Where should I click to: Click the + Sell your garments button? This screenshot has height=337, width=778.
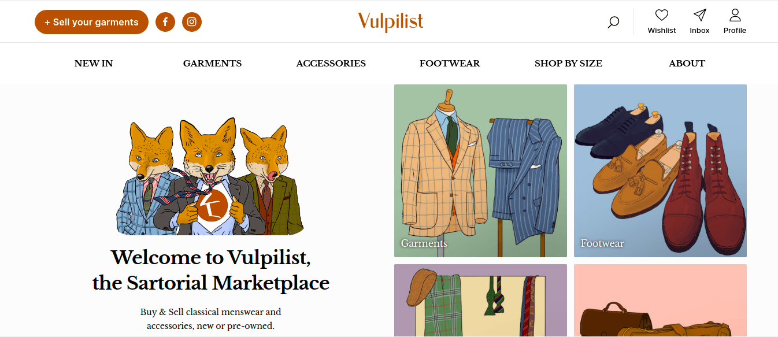(x=91, y=21)
